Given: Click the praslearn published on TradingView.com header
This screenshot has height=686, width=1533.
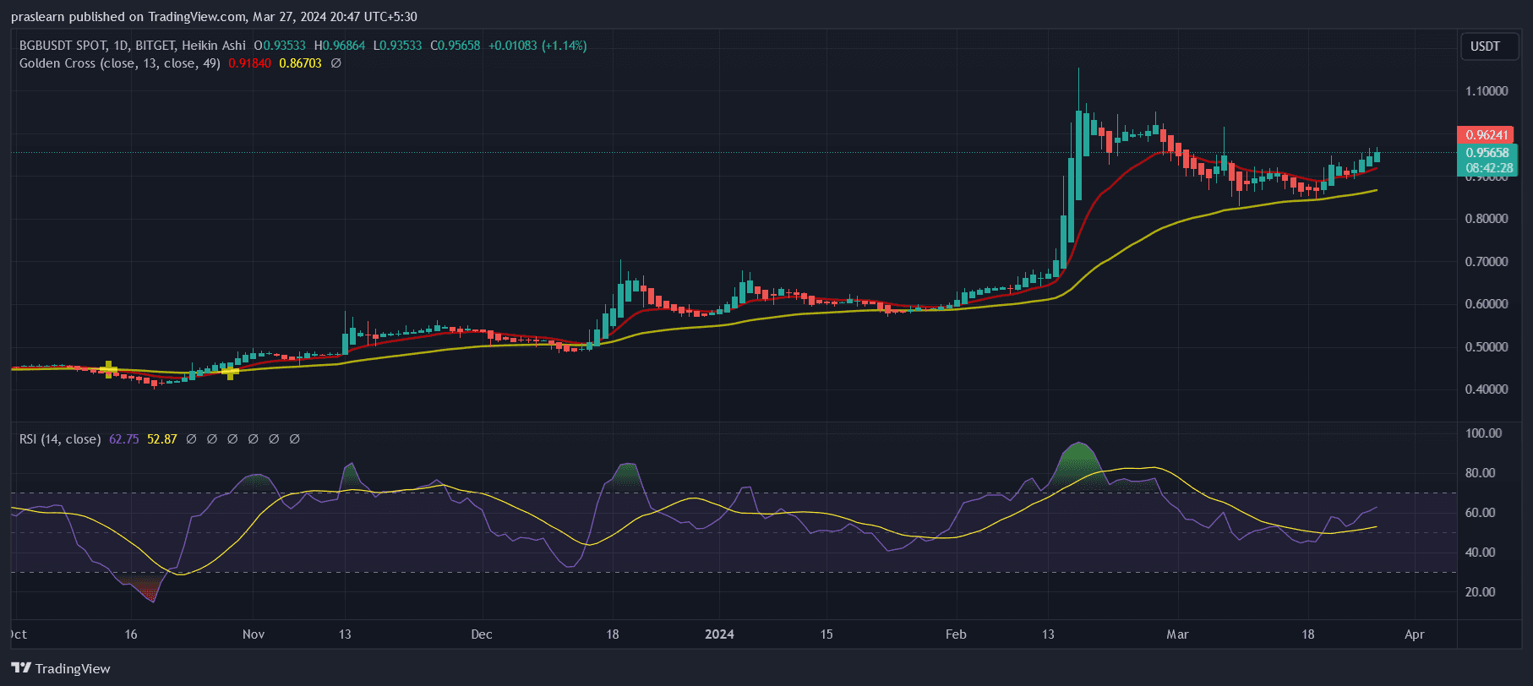Looking at the screenshot, I should (214, 17).
